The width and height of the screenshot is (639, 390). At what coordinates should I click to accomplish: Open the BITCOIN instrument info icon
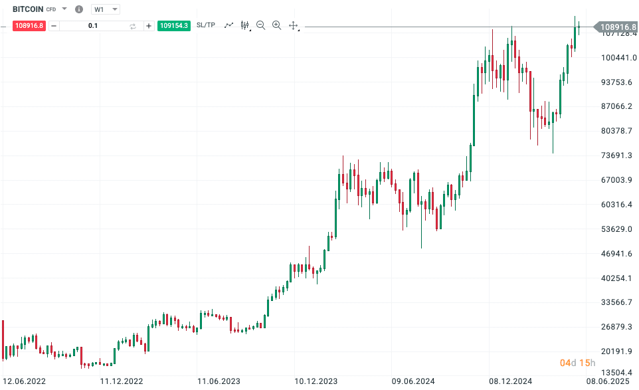79,9
